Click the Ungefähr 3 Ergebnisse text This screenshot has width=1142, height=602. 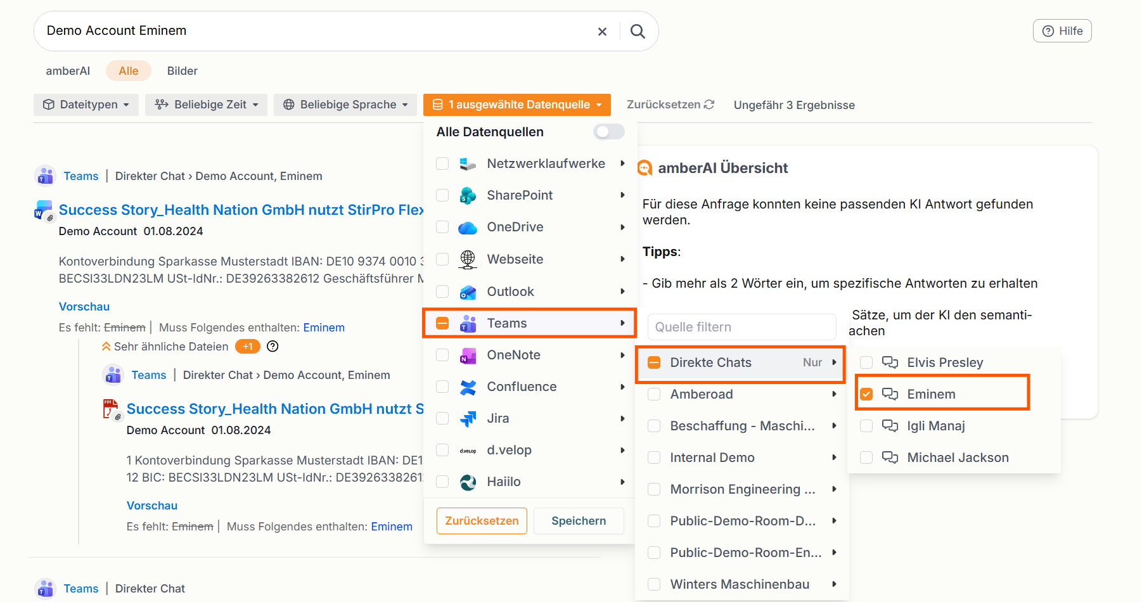coord(794,105)
